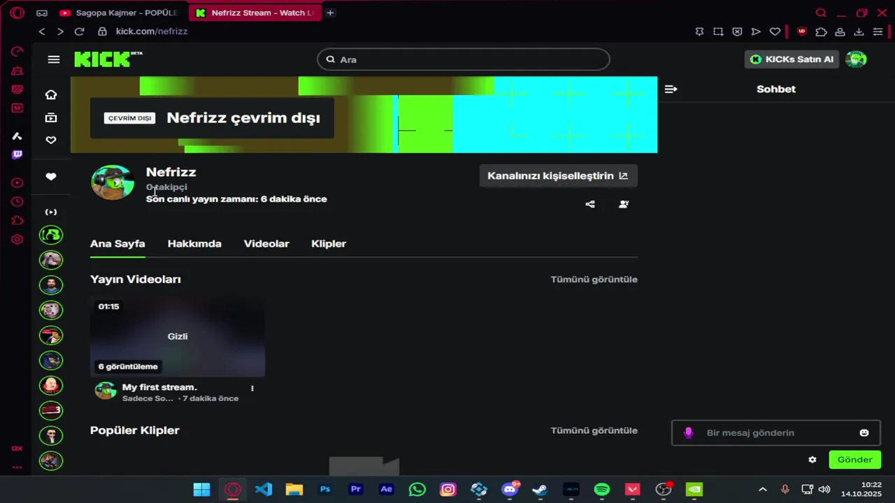Click Kanalınızı kişiselleştirin button
Image resolution: width=895 pixels, height=503 pixels.
point(558,176)
